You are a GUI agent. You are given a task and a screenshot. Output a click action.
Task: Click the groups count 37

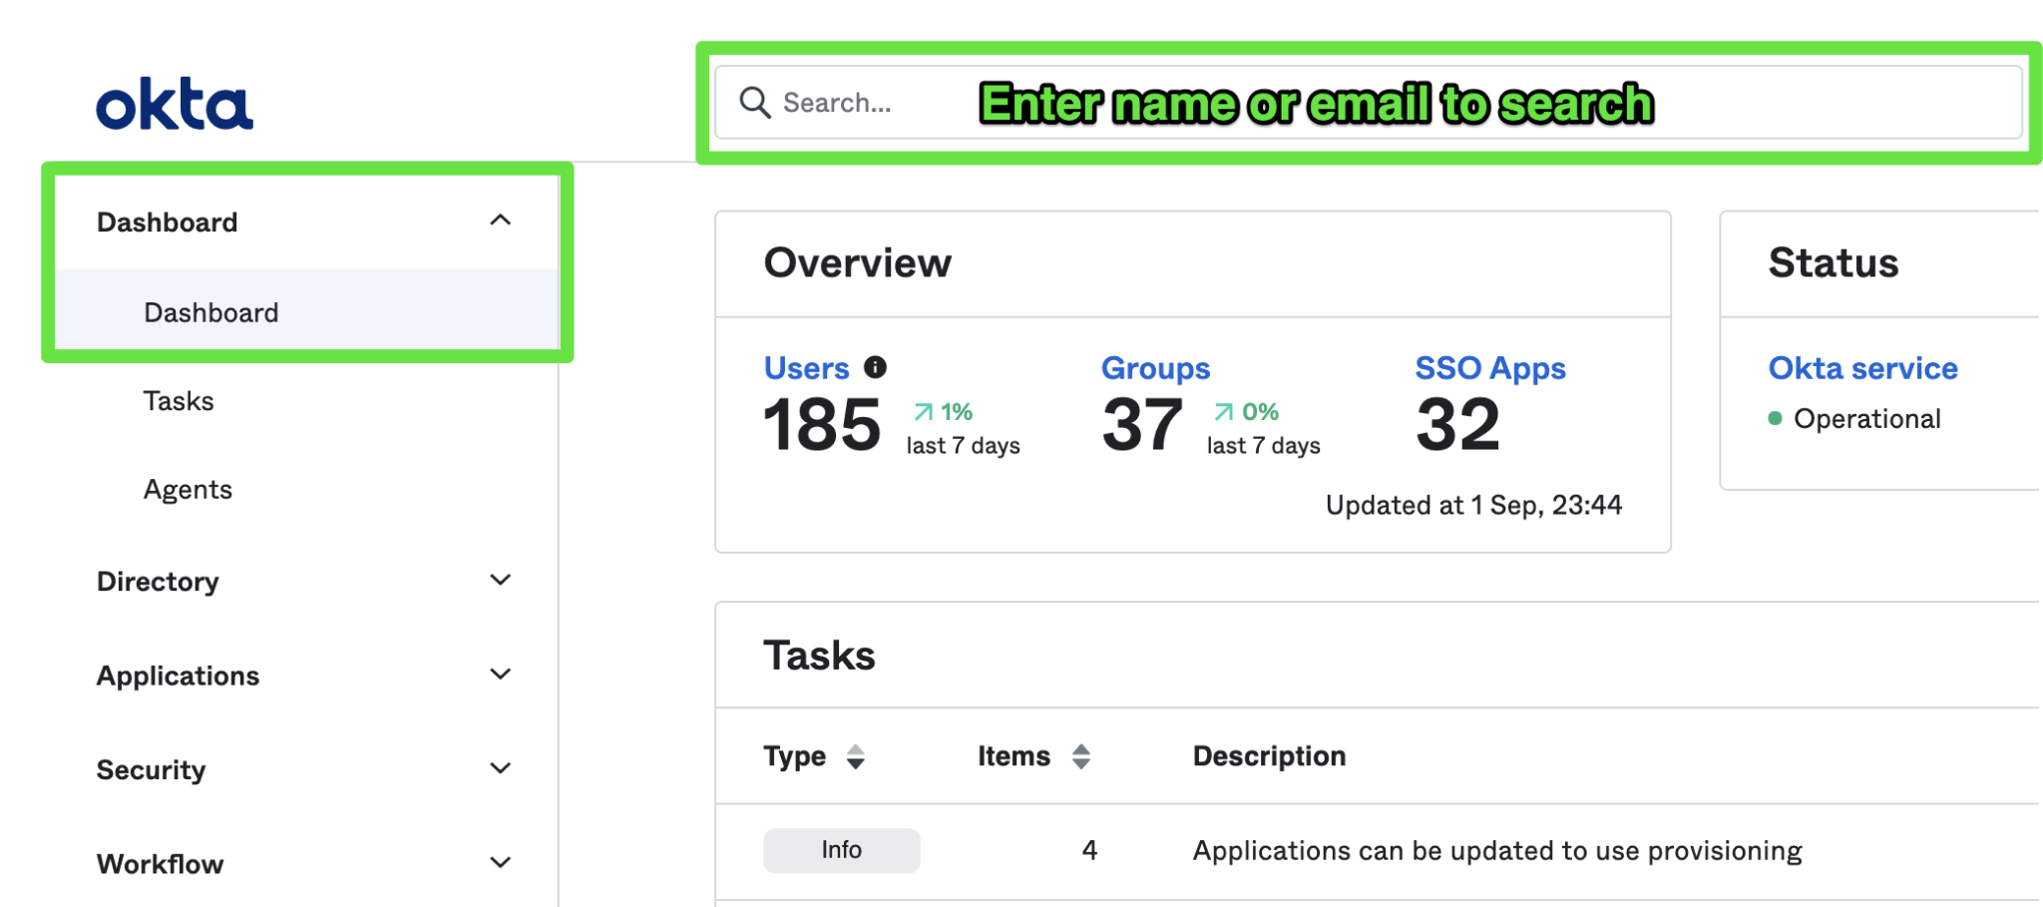point(1142,425)
